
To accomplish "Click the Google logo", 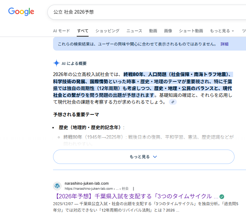I will (x=21, y=11).
